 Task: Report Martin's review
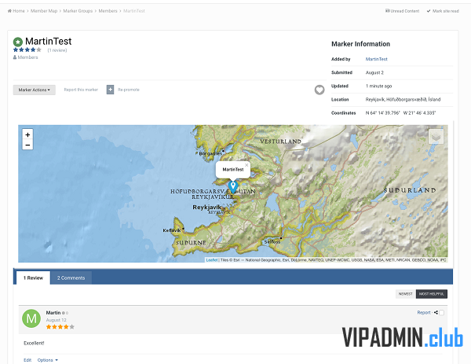[x=424, y=313]
